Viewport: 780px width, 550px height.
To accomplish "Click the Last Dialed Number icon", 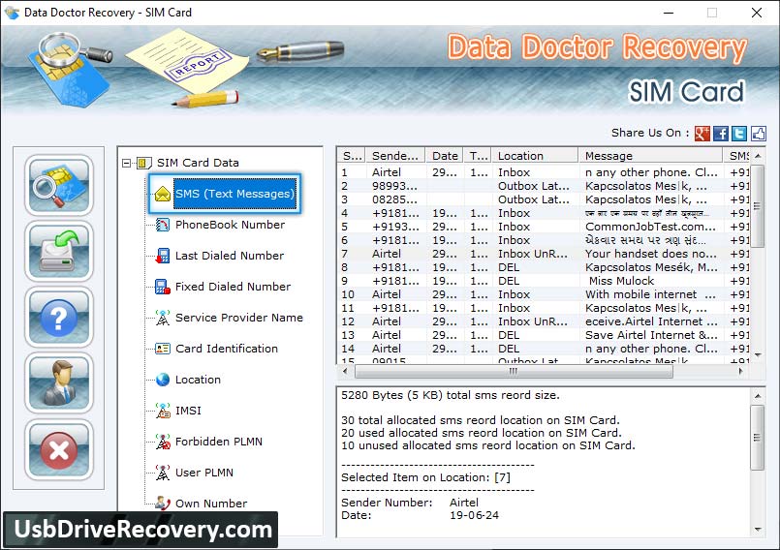I will [x=163, y=256].
